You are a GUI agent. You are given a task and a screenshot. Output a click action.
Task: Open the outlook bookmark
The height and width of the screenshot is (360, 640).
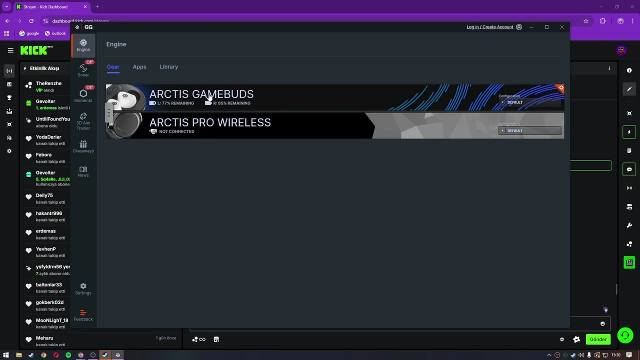coord(55,33)
